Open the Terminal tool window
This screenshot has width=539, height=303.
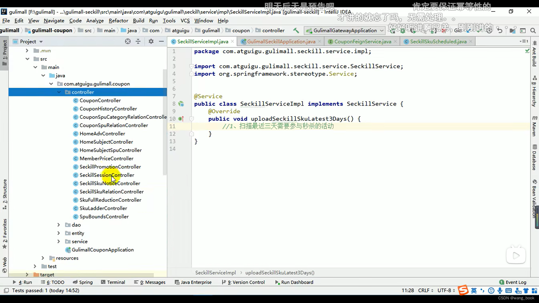[x=113, y=282]
